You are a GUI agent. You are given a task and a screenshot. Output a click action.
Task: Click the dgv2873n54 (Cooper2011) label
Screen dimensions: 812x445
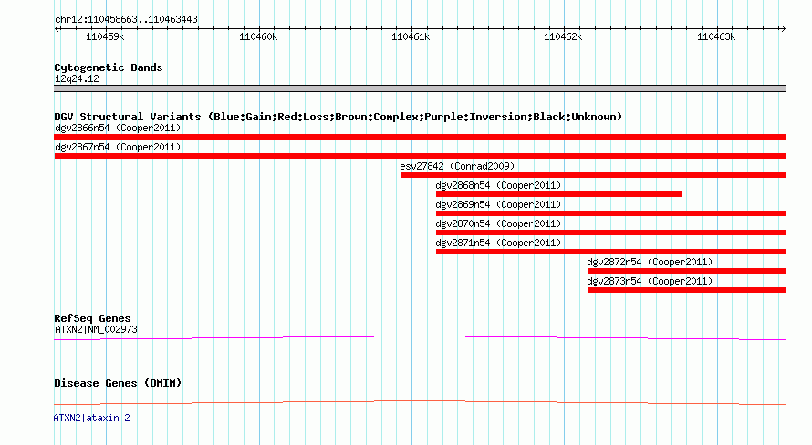[x=650, y=281]
